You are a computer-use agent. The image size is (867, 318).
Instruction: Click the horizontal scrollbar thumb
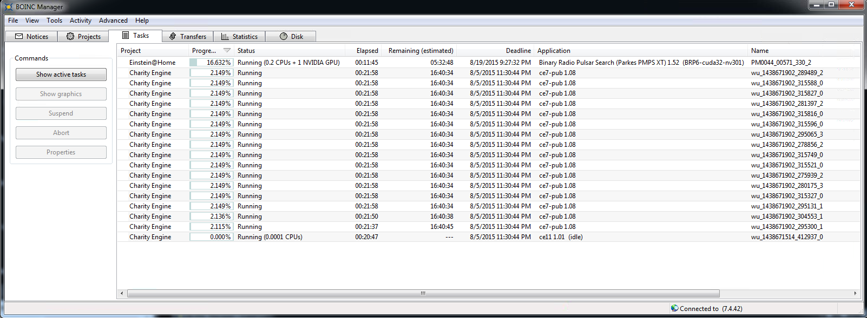423,294
